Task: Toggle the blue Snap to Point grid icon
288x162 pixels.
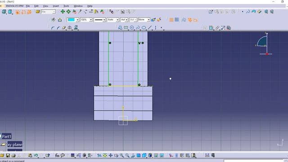Action: point(177,19)
